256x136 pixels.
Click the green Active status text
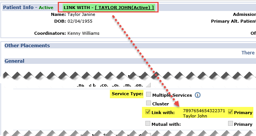coord(46,8)
